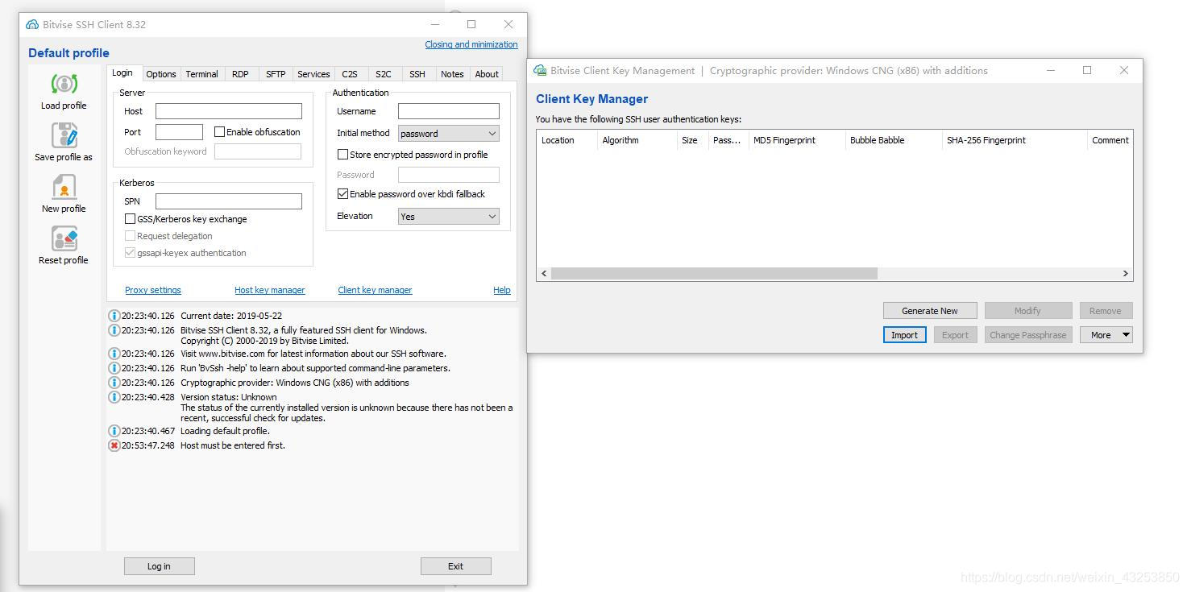Sort by Algorithm column header
This screenshot has width=1187, height=592.
click(637, 140)
